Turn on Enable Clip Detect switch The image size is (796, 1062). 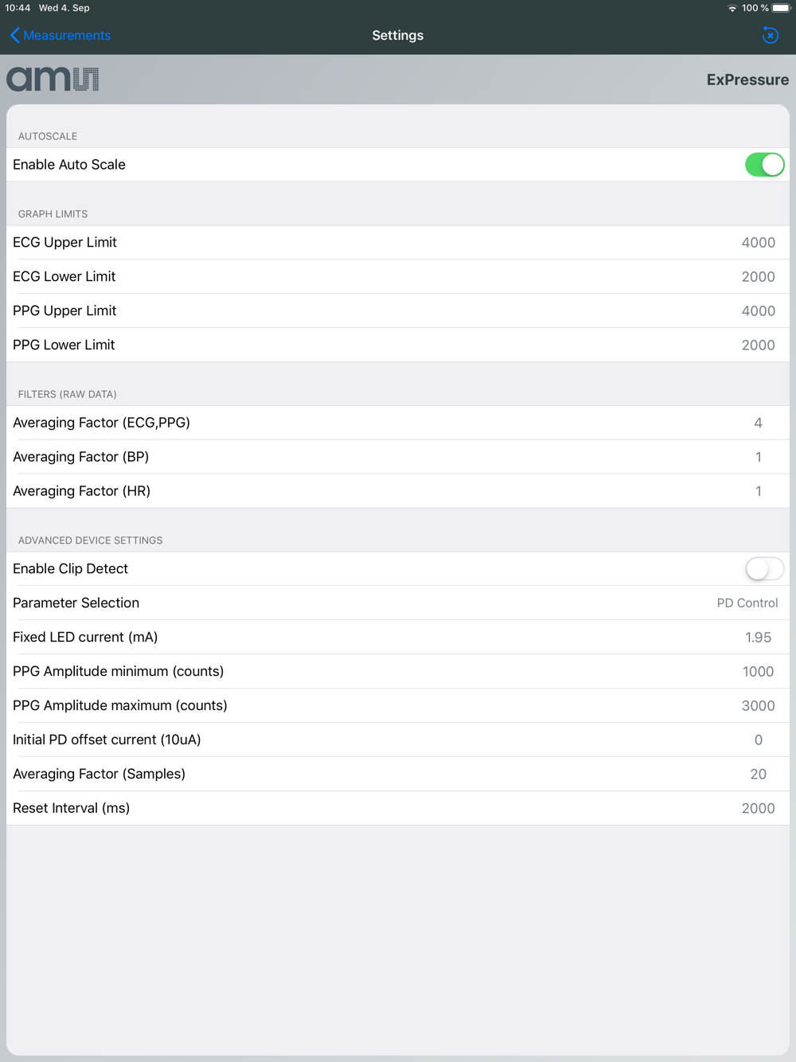click(x=764, y=568)
